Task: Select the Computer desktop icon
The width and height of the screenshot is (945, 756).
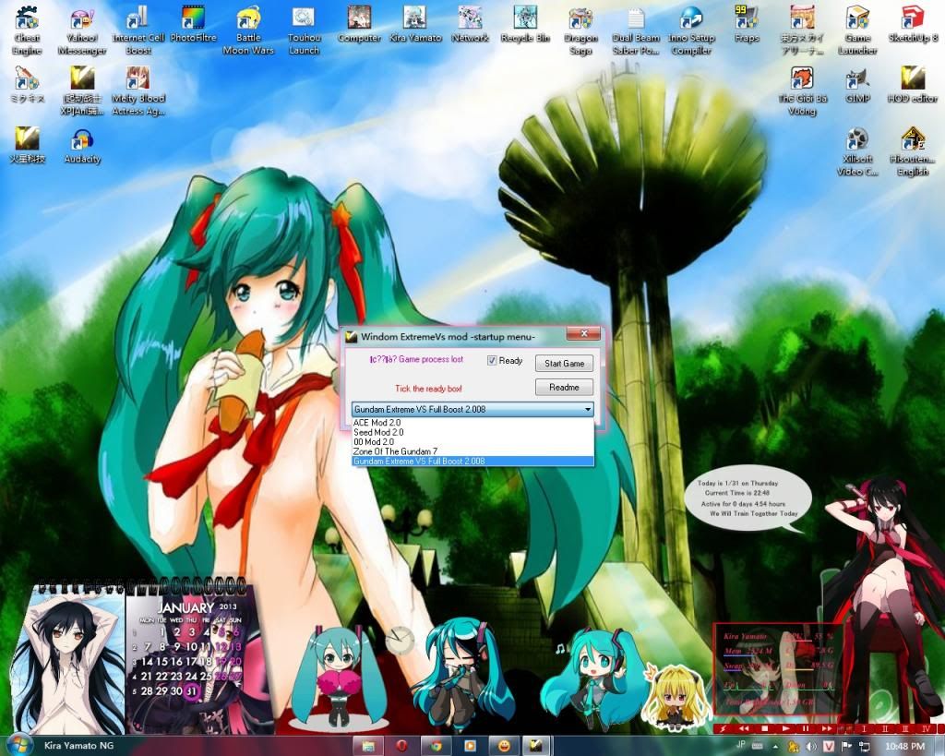Action: tap(359, 25)
